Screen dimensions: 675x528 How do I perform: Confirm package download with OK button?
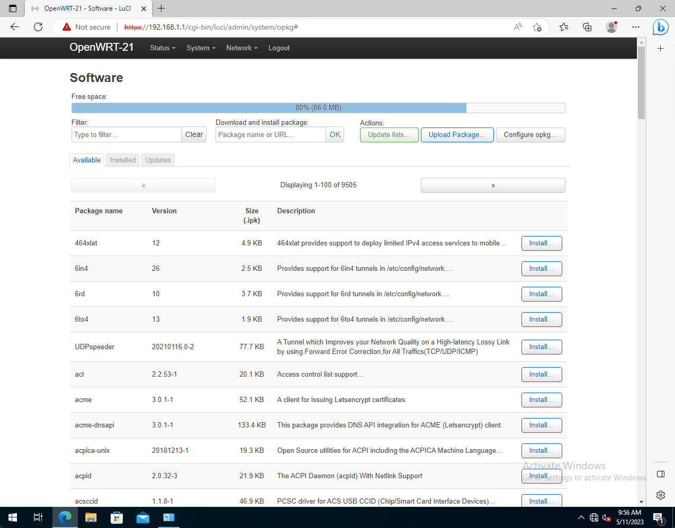[335, 134]
